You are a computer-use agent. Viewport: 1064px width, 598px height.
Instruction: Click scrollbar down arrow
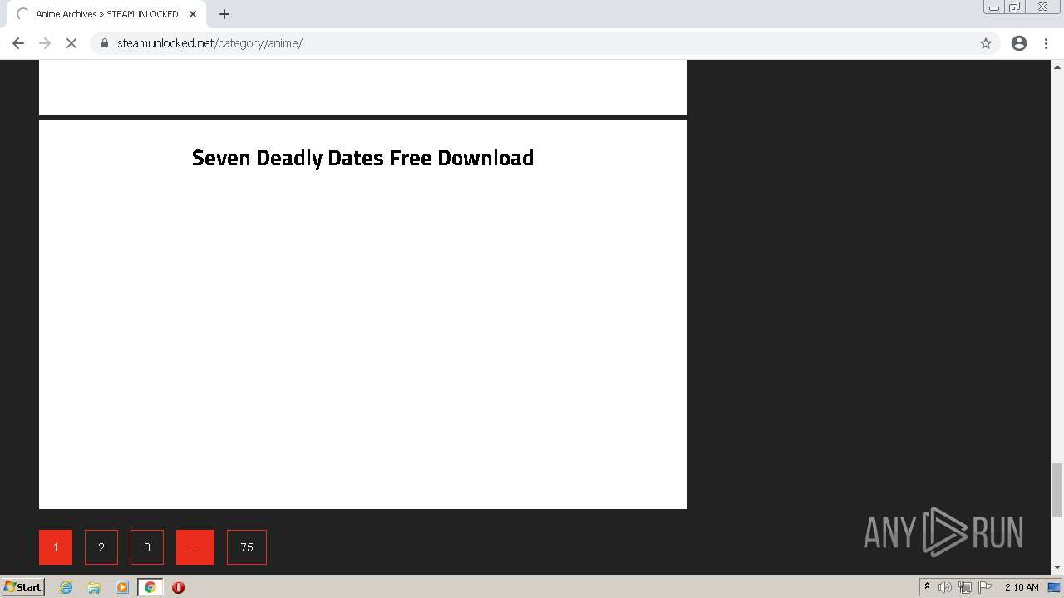tap(1057, 567)
